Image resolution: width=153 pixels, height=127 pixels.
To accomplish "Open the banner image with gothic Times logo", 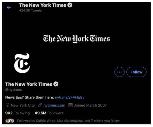I will [x=76, y=39].
